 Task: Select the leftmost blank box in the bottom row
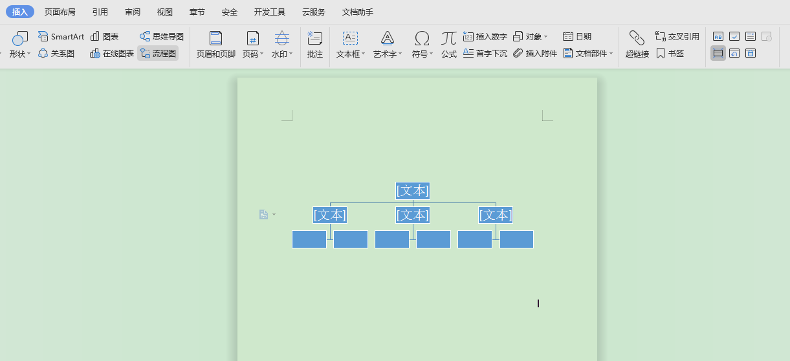click(x=309, y=239)
